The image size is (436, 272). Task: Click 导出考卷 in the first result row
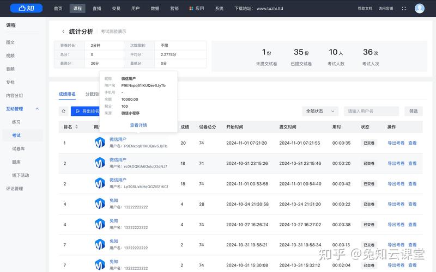[x=396, y=143]
